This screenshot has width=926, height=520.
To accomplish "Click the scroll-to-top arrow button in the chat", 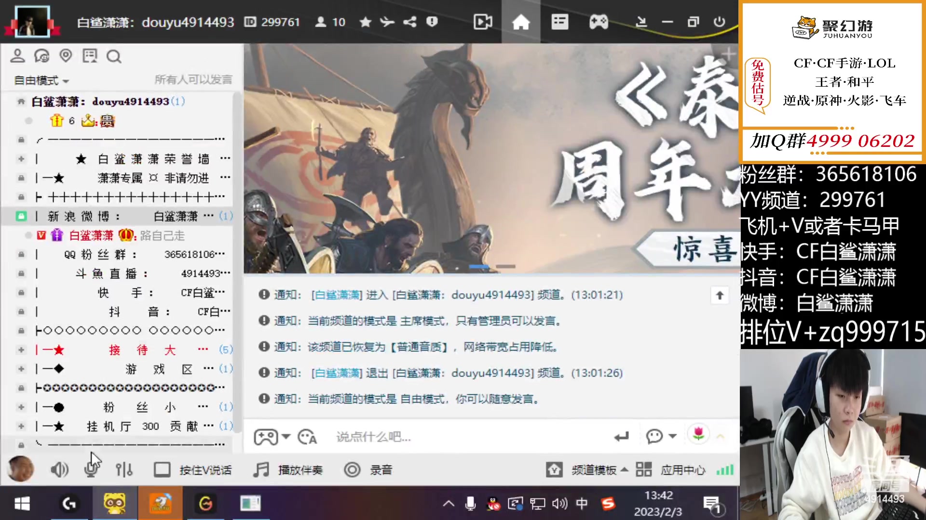I will [720, 295].
